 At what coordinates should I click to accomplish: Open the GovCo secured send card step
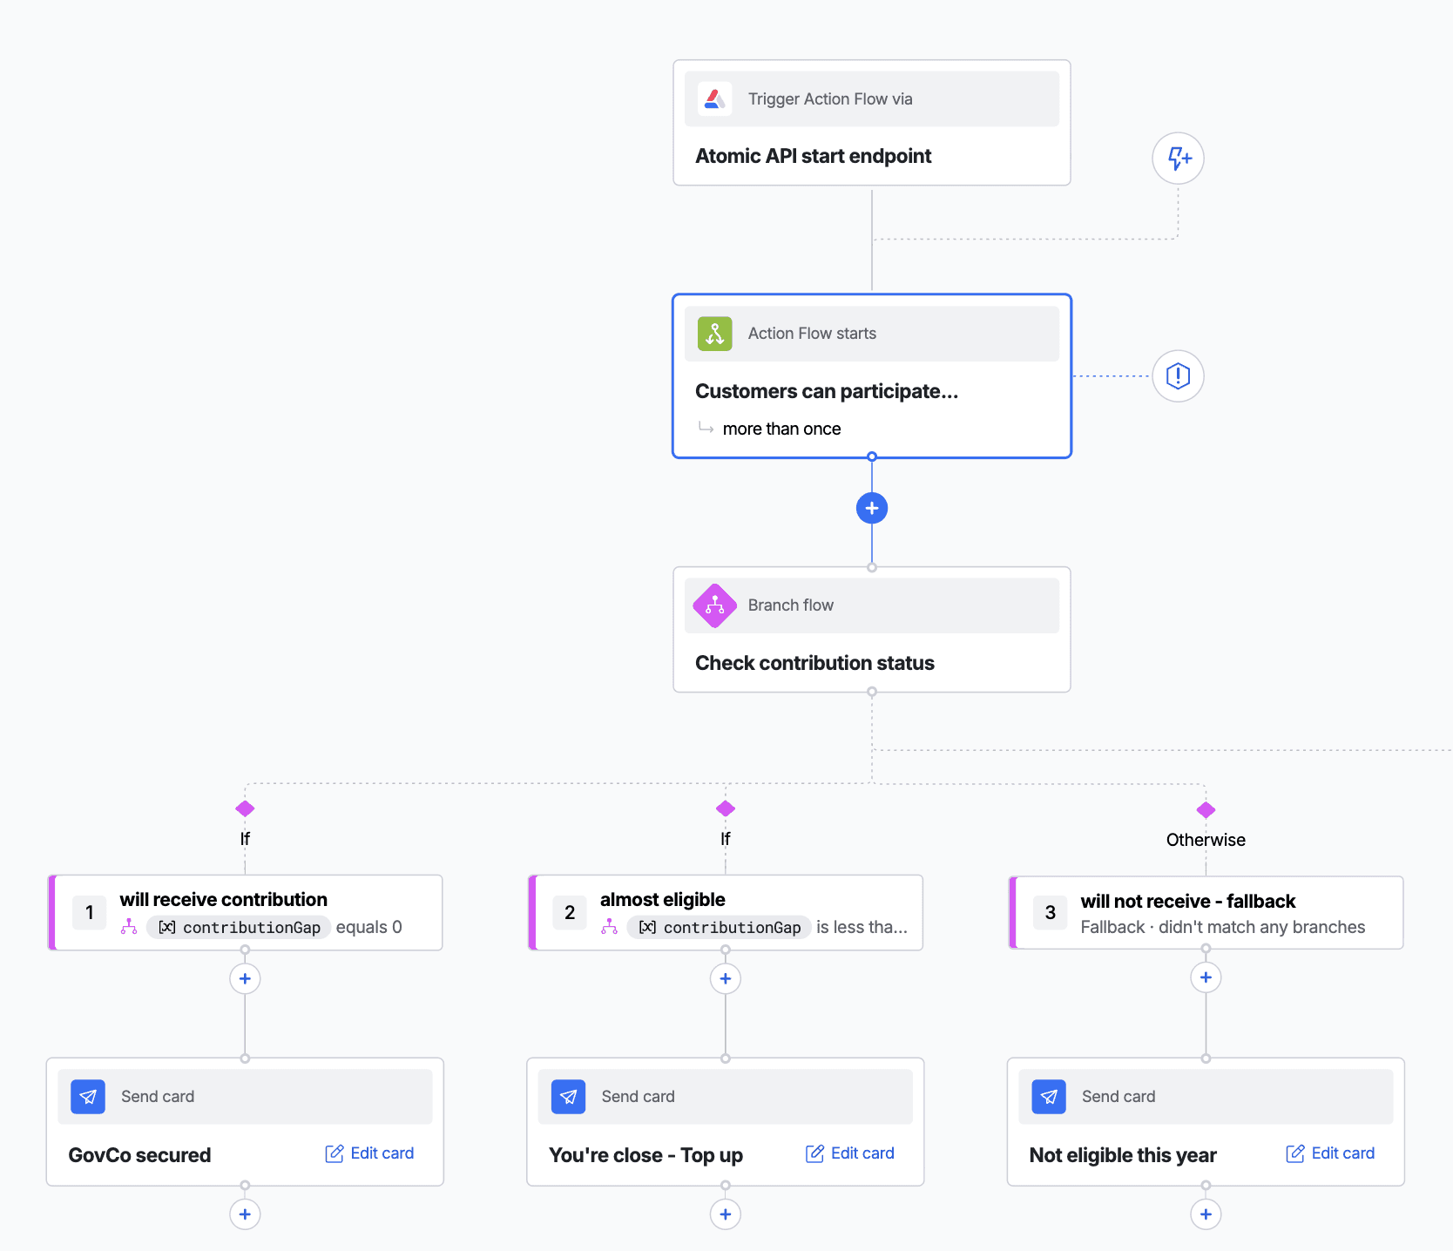[x=245, y=1122]
